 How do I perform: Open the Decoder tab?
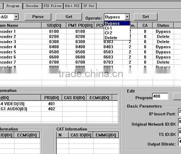(32, 6)
